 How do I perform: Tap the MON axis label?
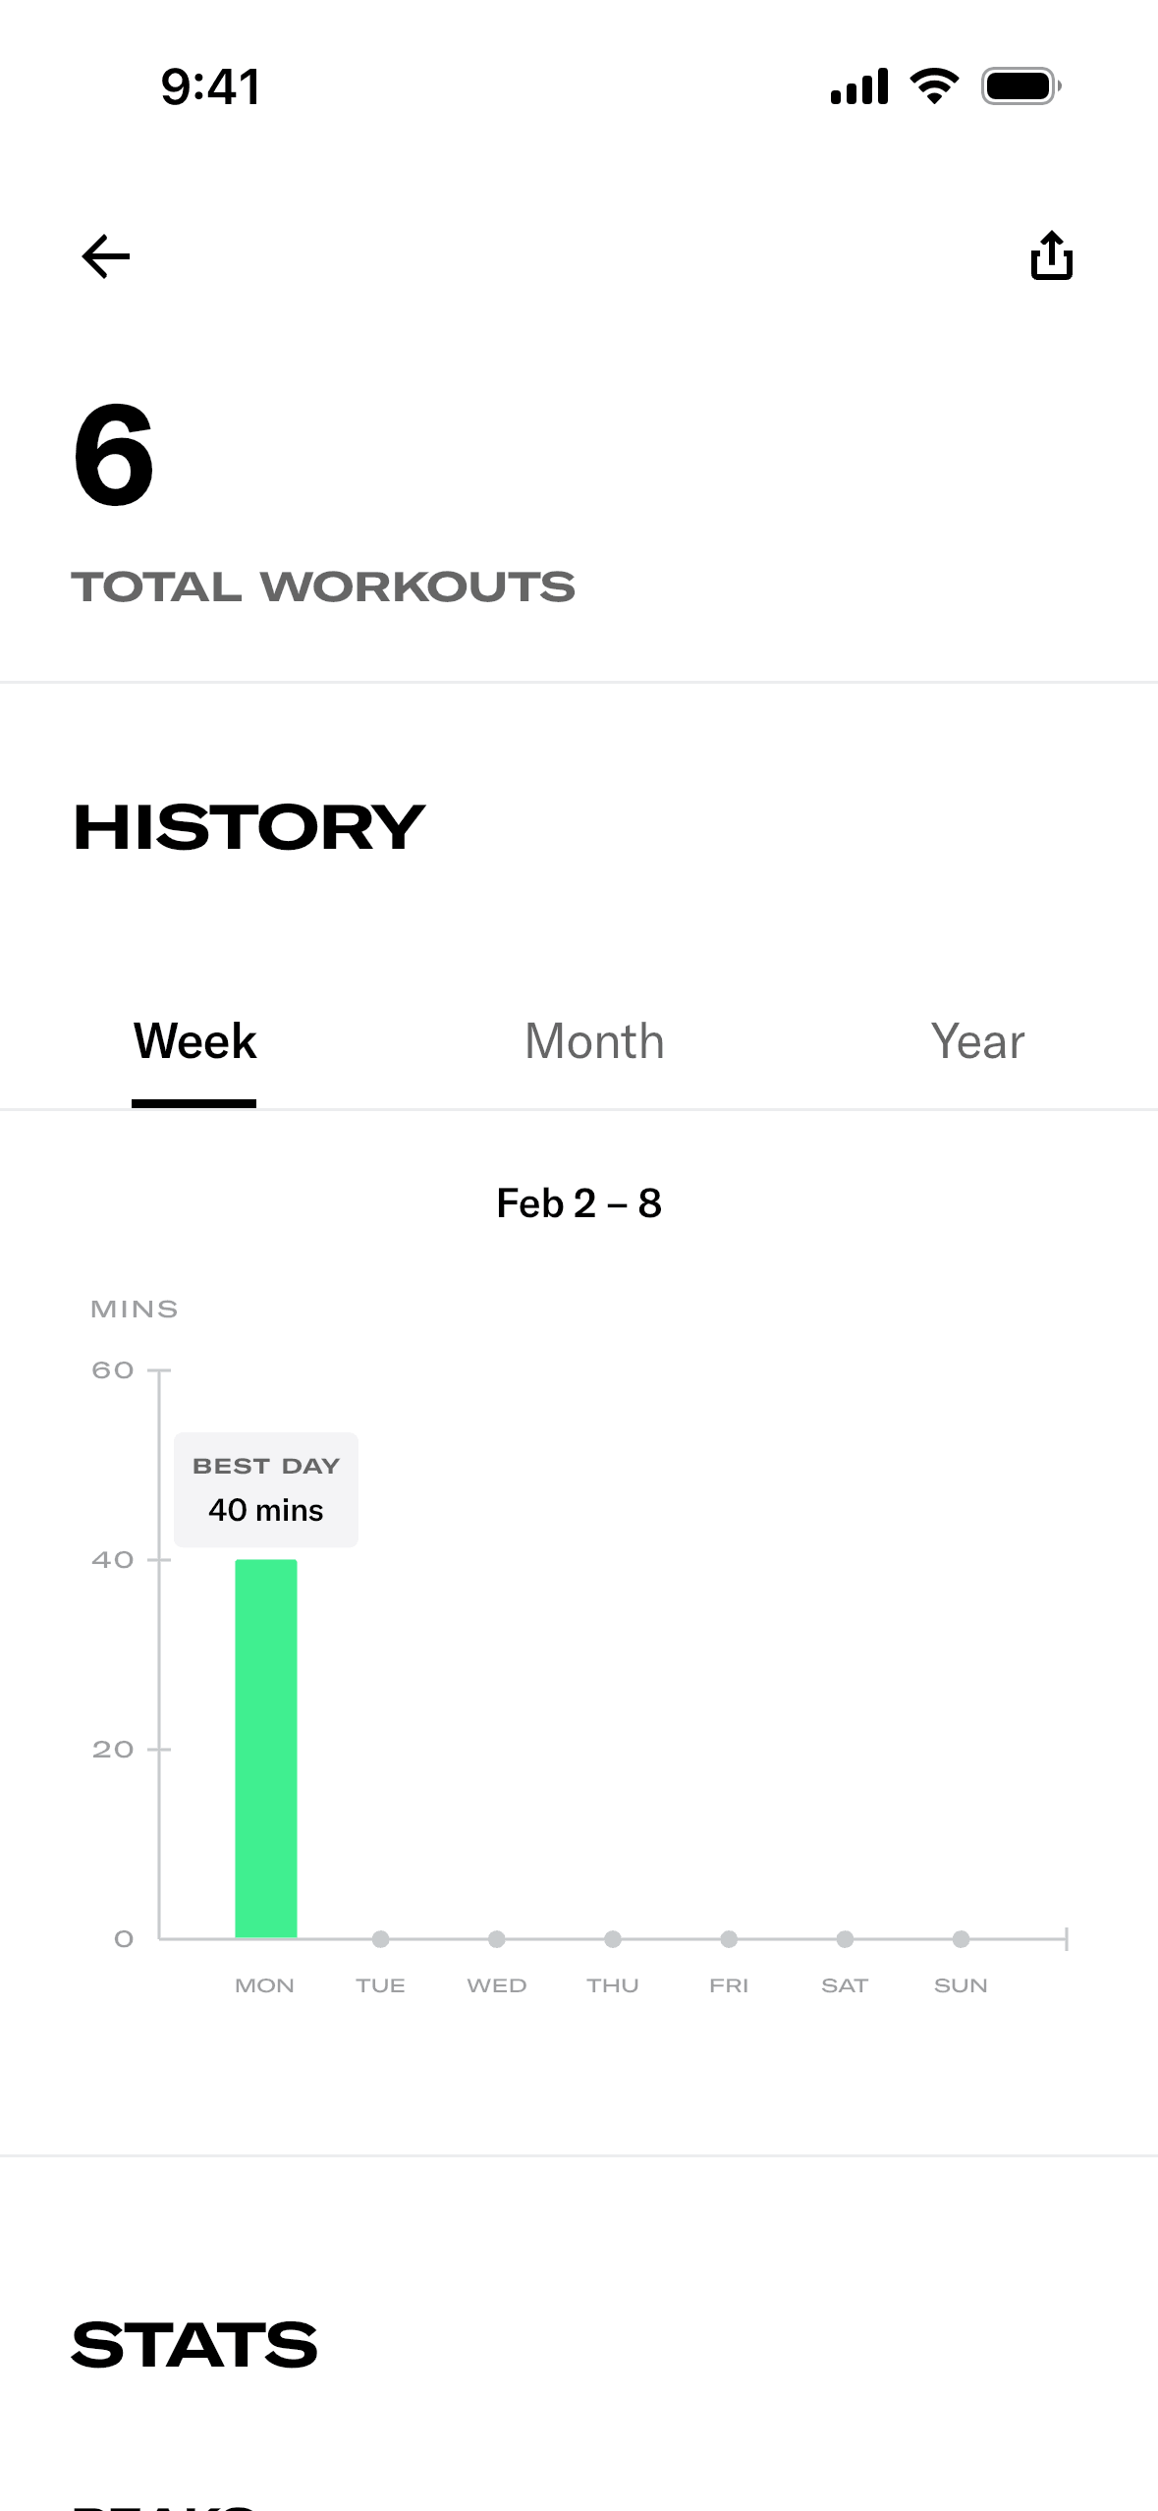coord(264,1985)
